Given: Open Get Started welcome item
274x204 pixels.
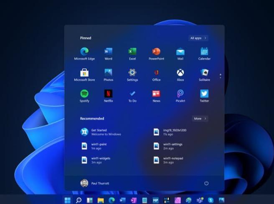Looking at the screenshot, I should tap(100, 132).
